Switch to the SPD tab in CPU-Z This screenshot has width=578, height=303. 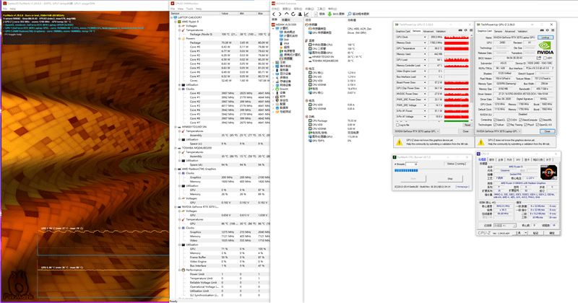[518, 159]
